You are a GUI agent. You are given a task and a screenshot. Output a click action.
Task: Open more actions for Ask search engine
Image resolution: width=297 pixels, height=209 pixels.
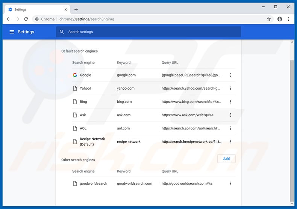(x=230, y=115)
